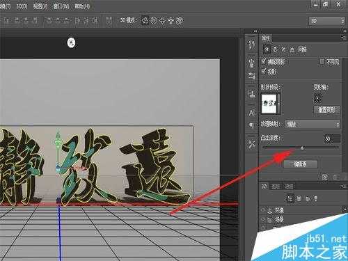Filter 3D panel by materials
This screenshot has width=348, height=261.
tap(308, 198)
